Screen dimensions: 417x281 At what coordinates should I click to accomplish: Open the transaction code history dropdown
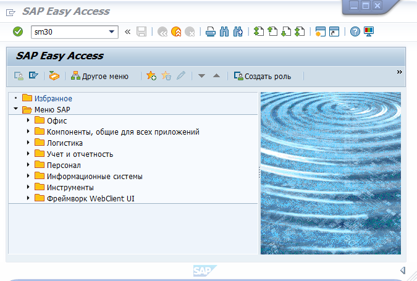point(112,31)
